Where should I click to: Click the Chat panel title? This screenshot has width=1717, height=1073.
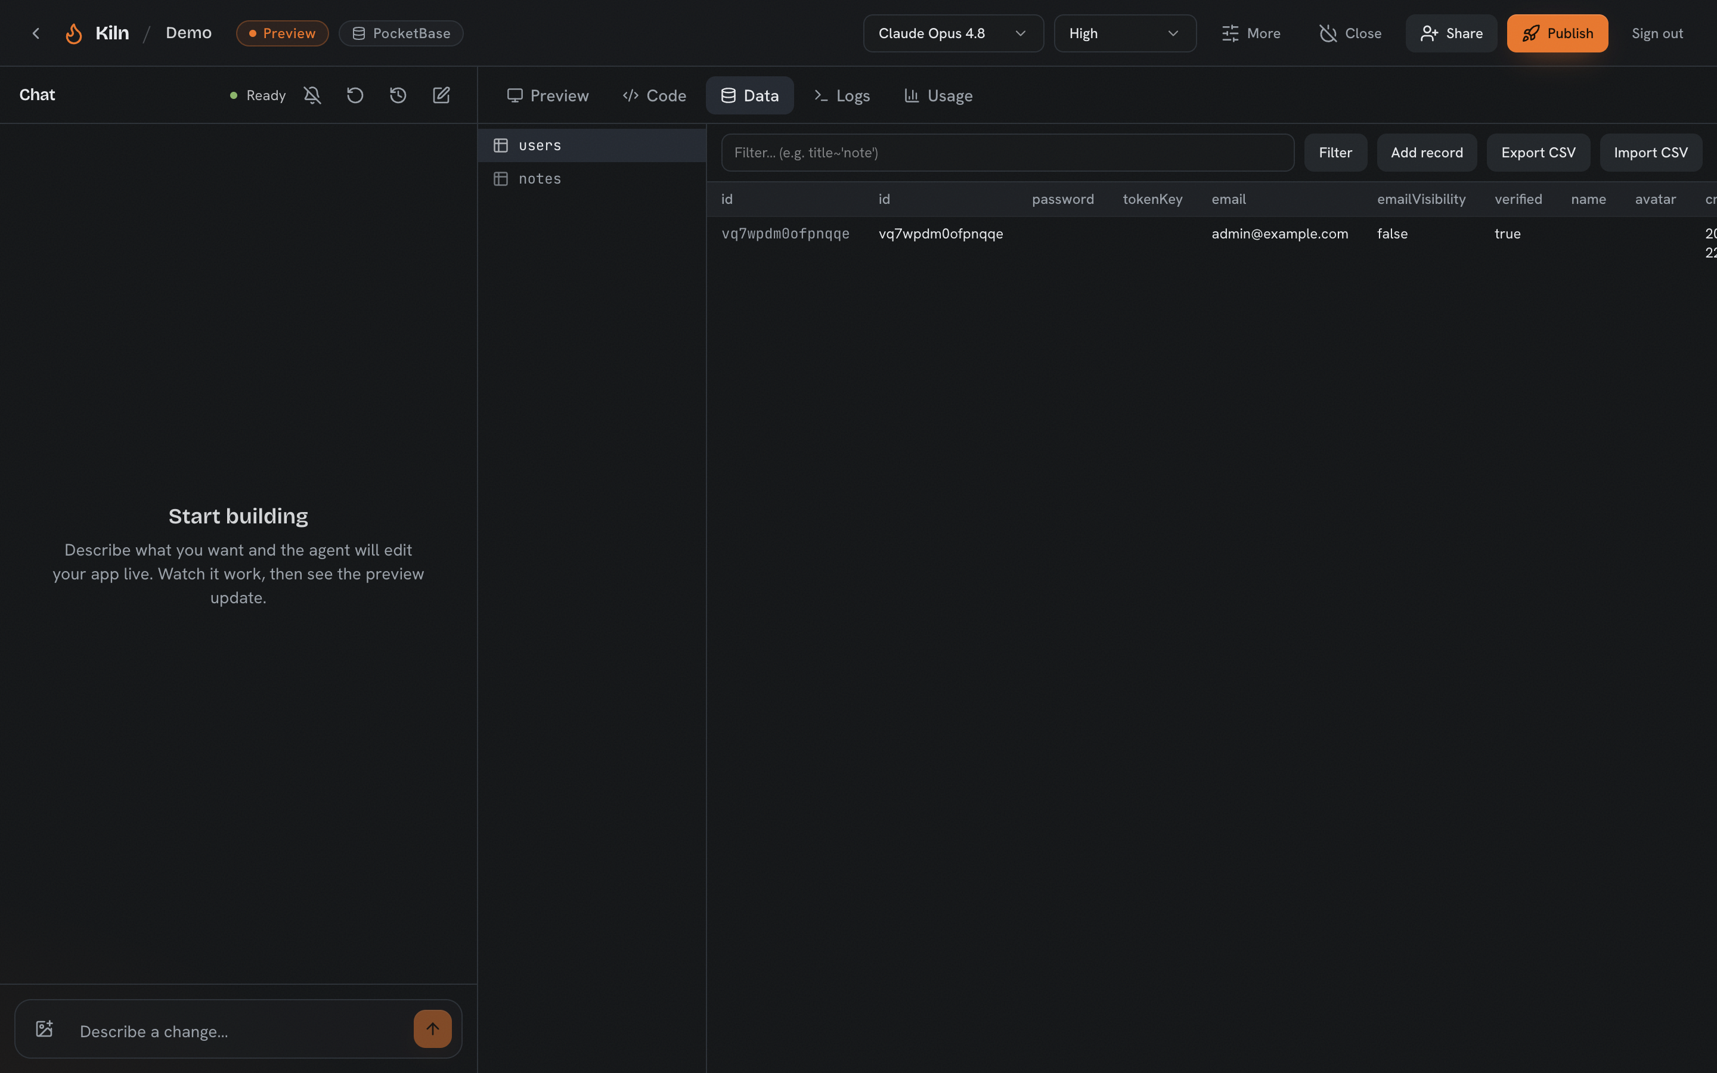37,95
